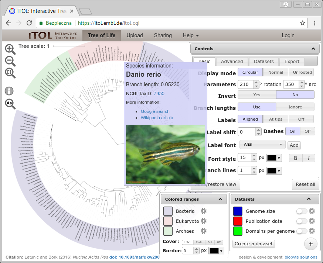Click the plus button to add dataset
The image size is (323, 263).
point(311,244)
